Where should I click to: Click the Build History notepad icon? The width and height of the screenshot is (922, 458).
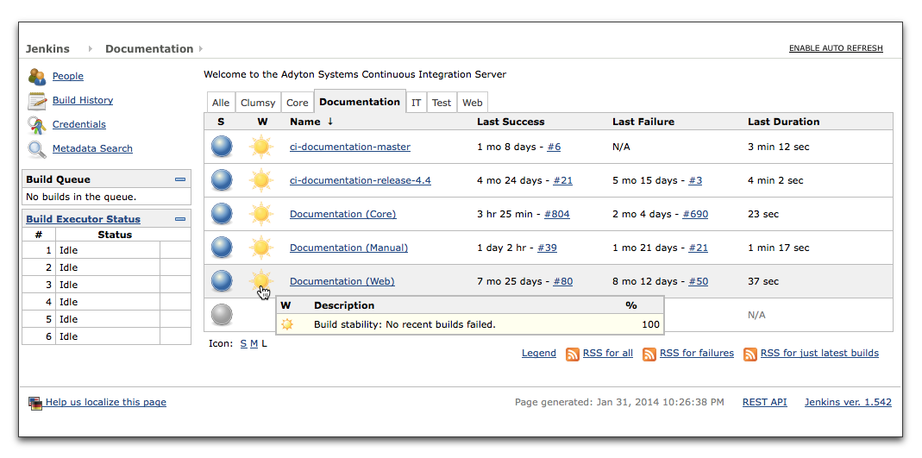click(x=37, y=101)
